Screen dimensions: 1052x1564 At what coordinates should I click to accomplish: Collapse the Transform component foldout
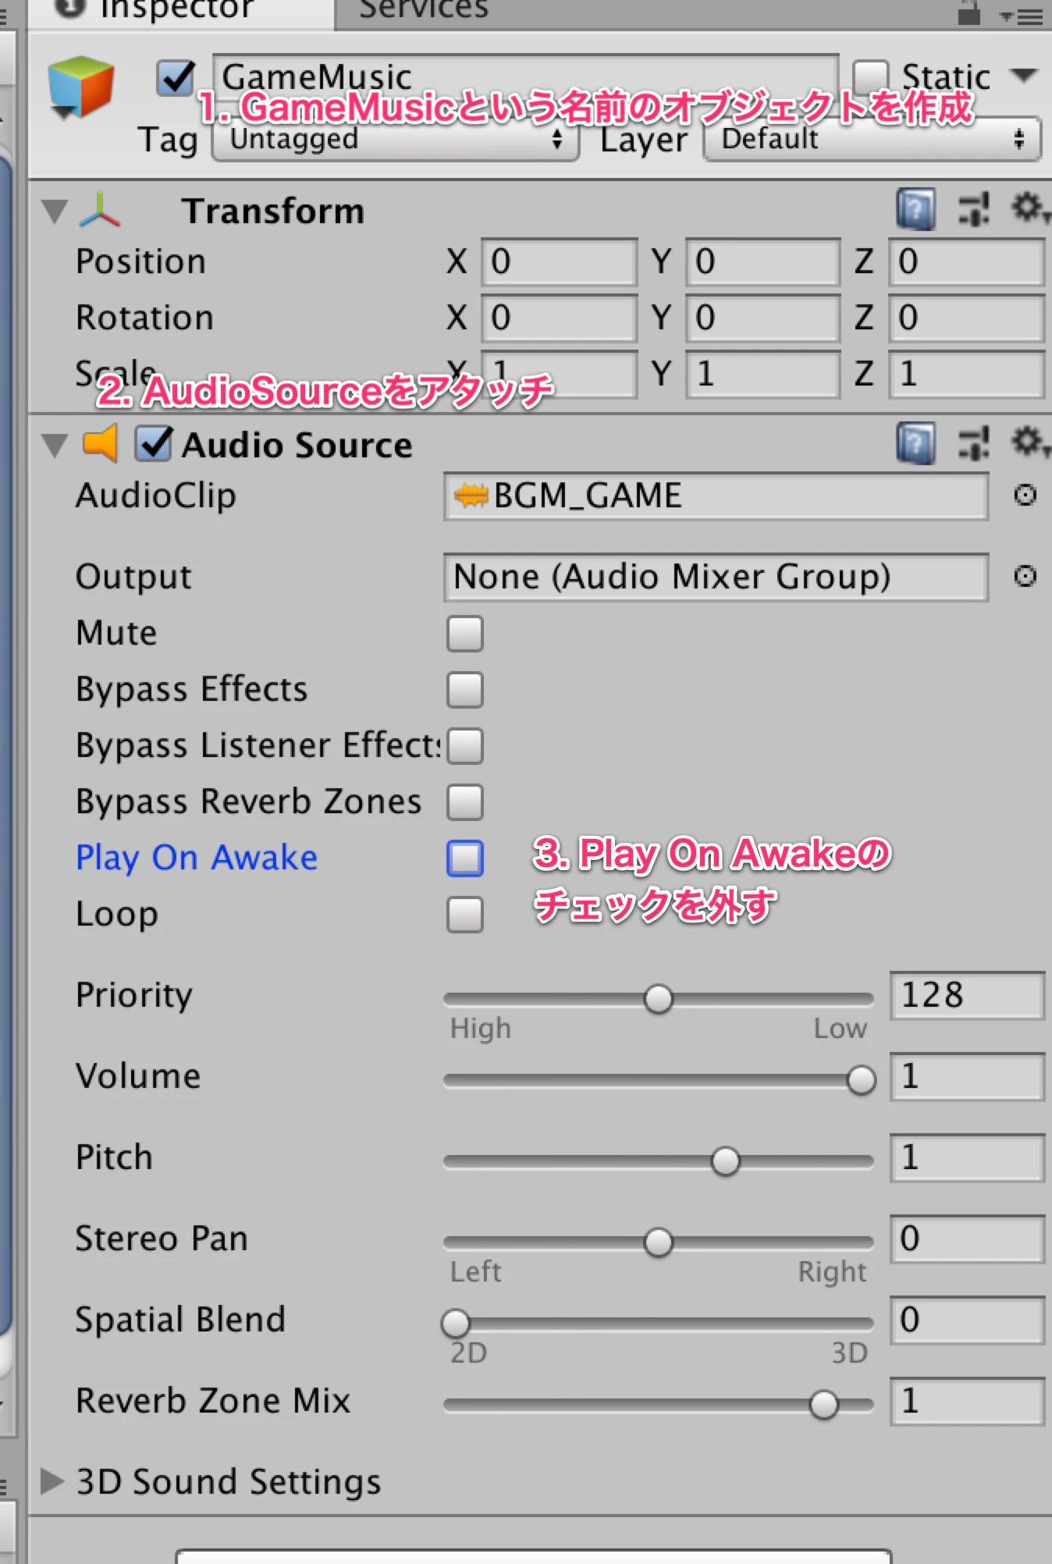(x=55, y=211)
